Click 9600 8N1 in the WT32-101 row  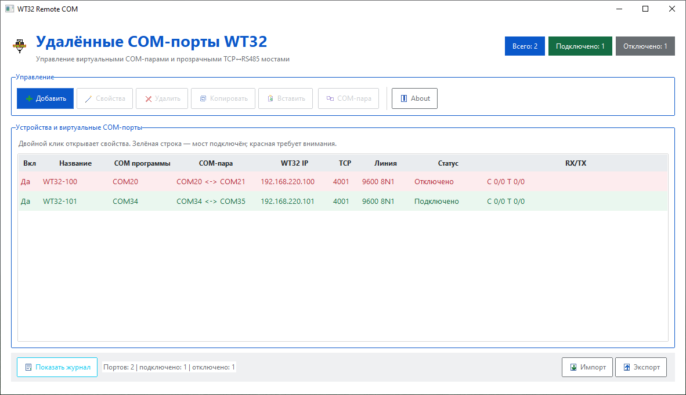pos(378,201)
